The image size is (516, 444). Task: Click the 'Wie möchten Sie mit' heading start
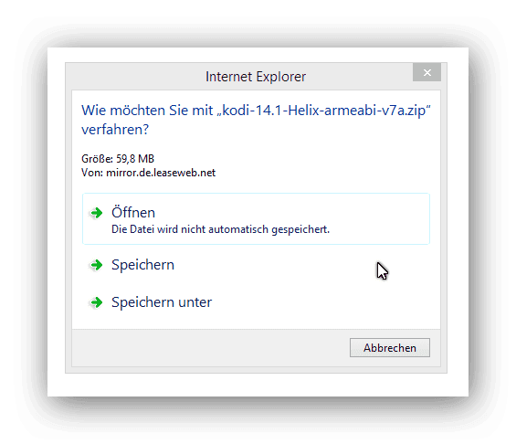pos(147,111)
